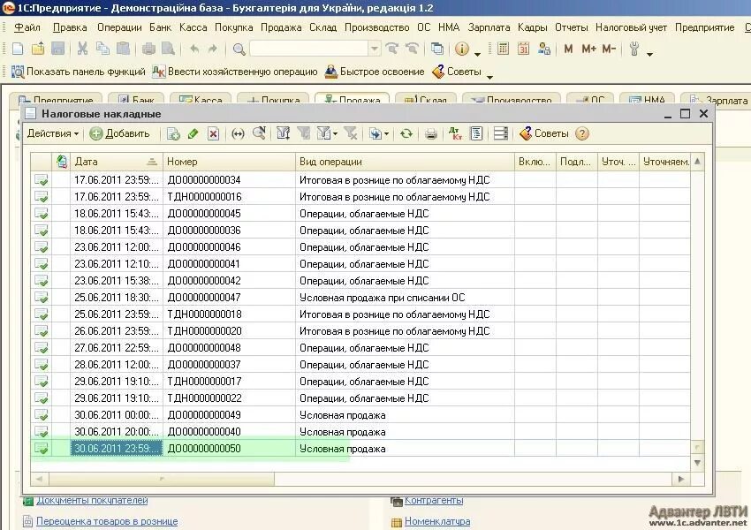Click the Save diskette icon
Image resolution: width=751 pixels, height=530 pixels.
[58, 49]
